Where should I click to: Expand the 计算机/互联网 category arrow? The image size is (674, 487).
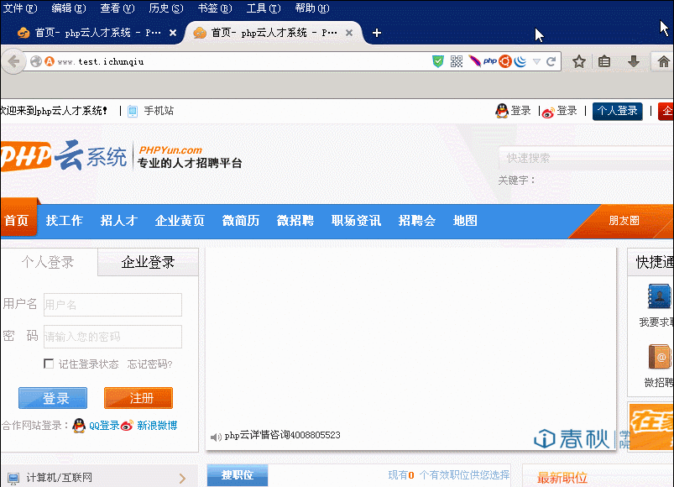tap(183, 479)
